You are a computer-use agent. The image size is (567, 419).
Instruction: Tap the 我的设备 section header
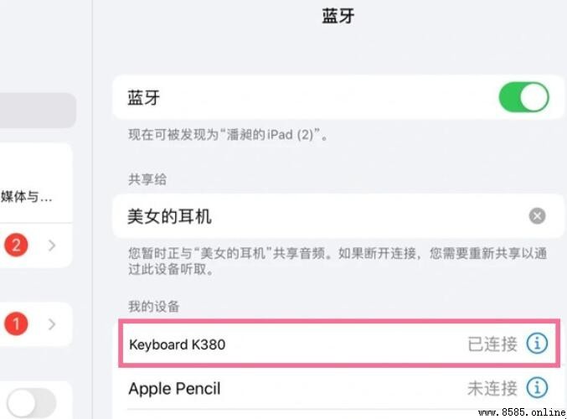pos(153,306)
